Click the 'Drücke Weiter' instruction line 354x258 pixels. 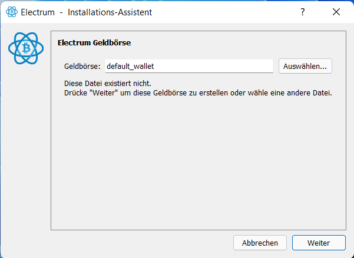tap(198, 93)
